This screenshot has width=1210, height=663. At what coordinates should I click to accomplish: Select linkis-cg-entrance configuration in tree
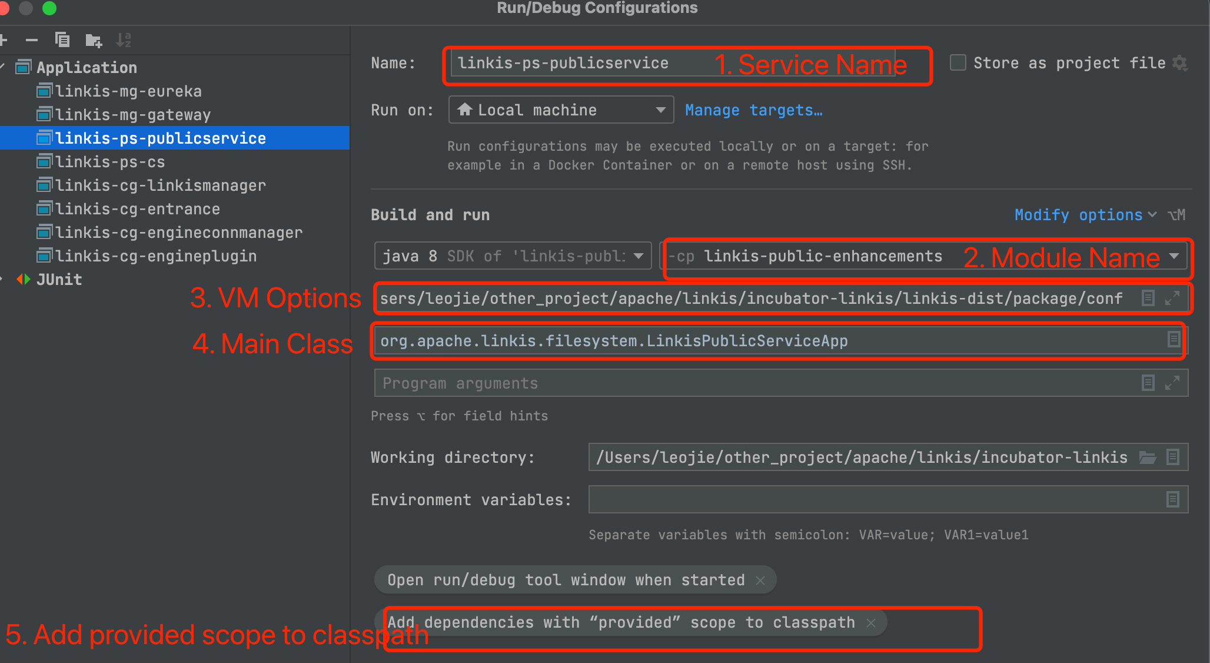138,209
